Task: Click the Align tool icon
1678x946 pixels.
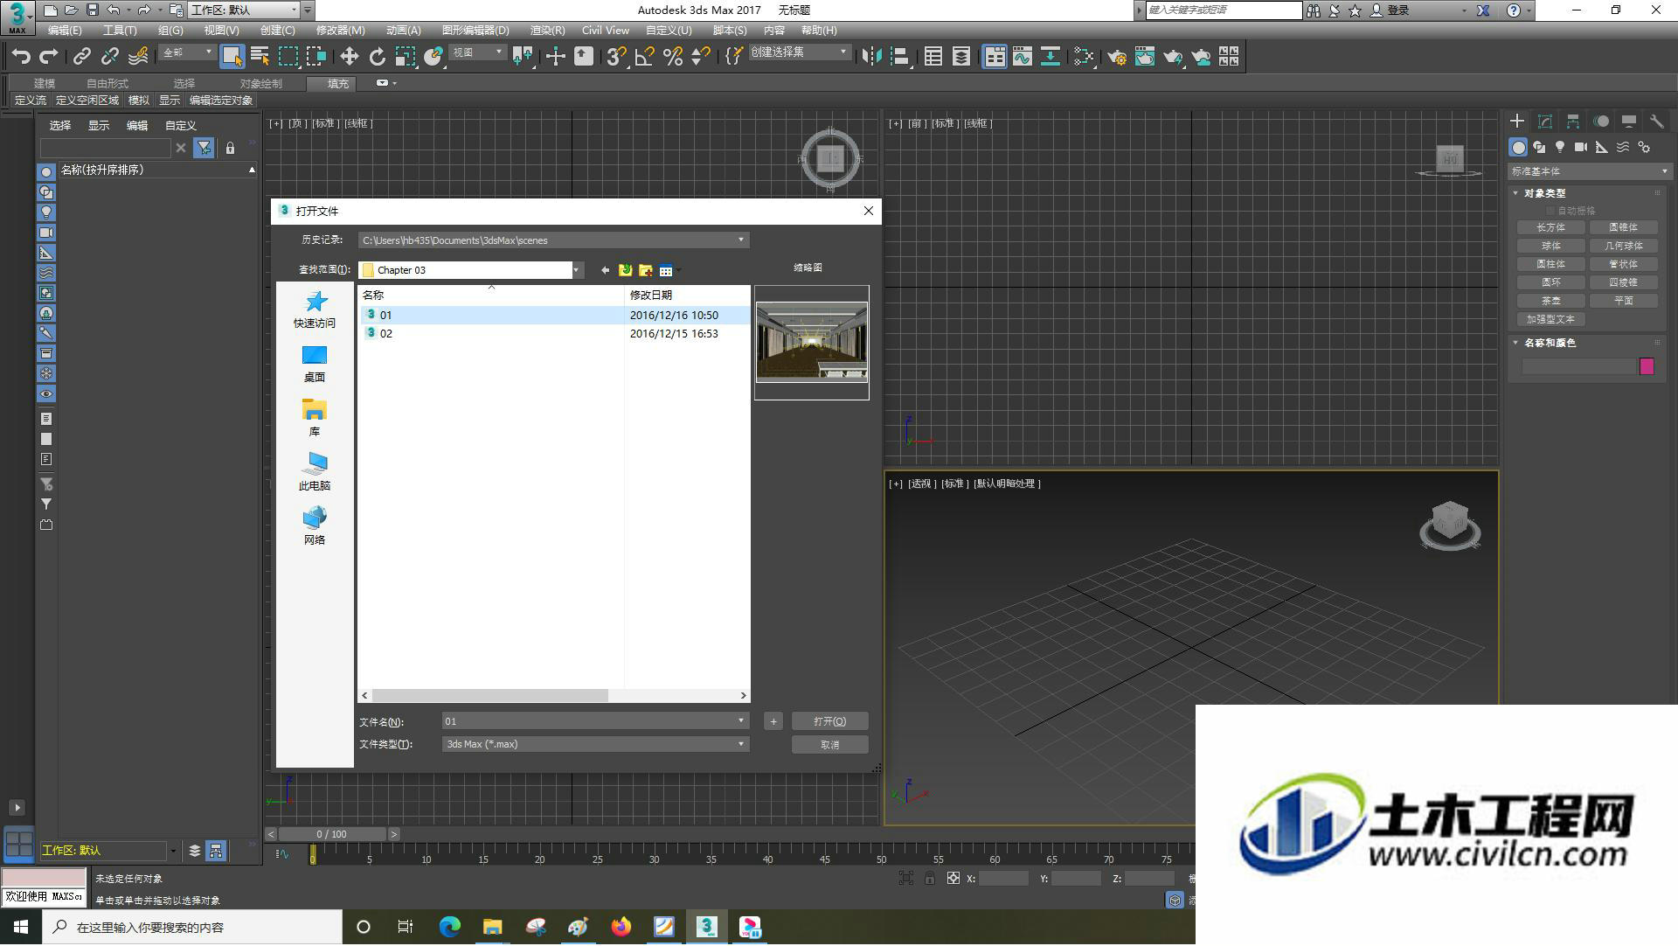Action: coord(899,57)
